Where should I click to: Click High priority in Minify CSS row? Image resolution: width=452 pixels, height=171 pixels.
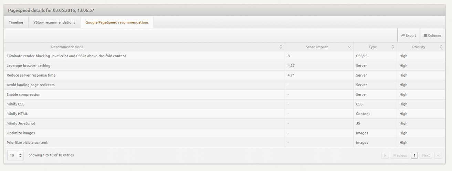point(403,104)
